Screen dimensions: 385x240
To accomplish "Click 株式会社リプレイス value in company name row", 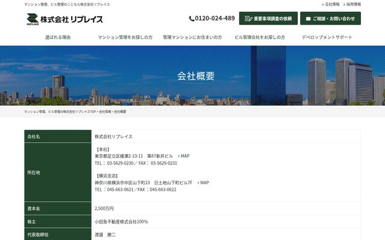I will (114, 137).
